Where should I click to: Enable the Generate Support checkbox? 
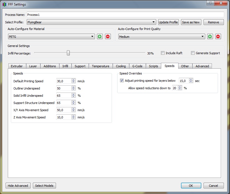click(x=193, y=53)
